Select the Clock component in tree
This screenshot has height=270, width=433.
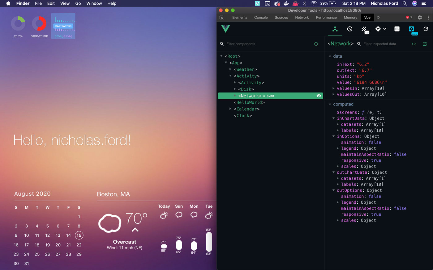coord(243,116)
